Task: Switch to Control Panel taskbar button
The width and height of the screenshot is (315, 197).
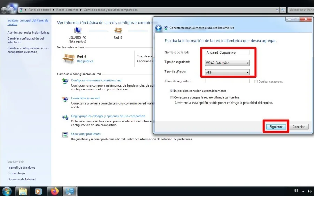Action: tap(70, 191)
